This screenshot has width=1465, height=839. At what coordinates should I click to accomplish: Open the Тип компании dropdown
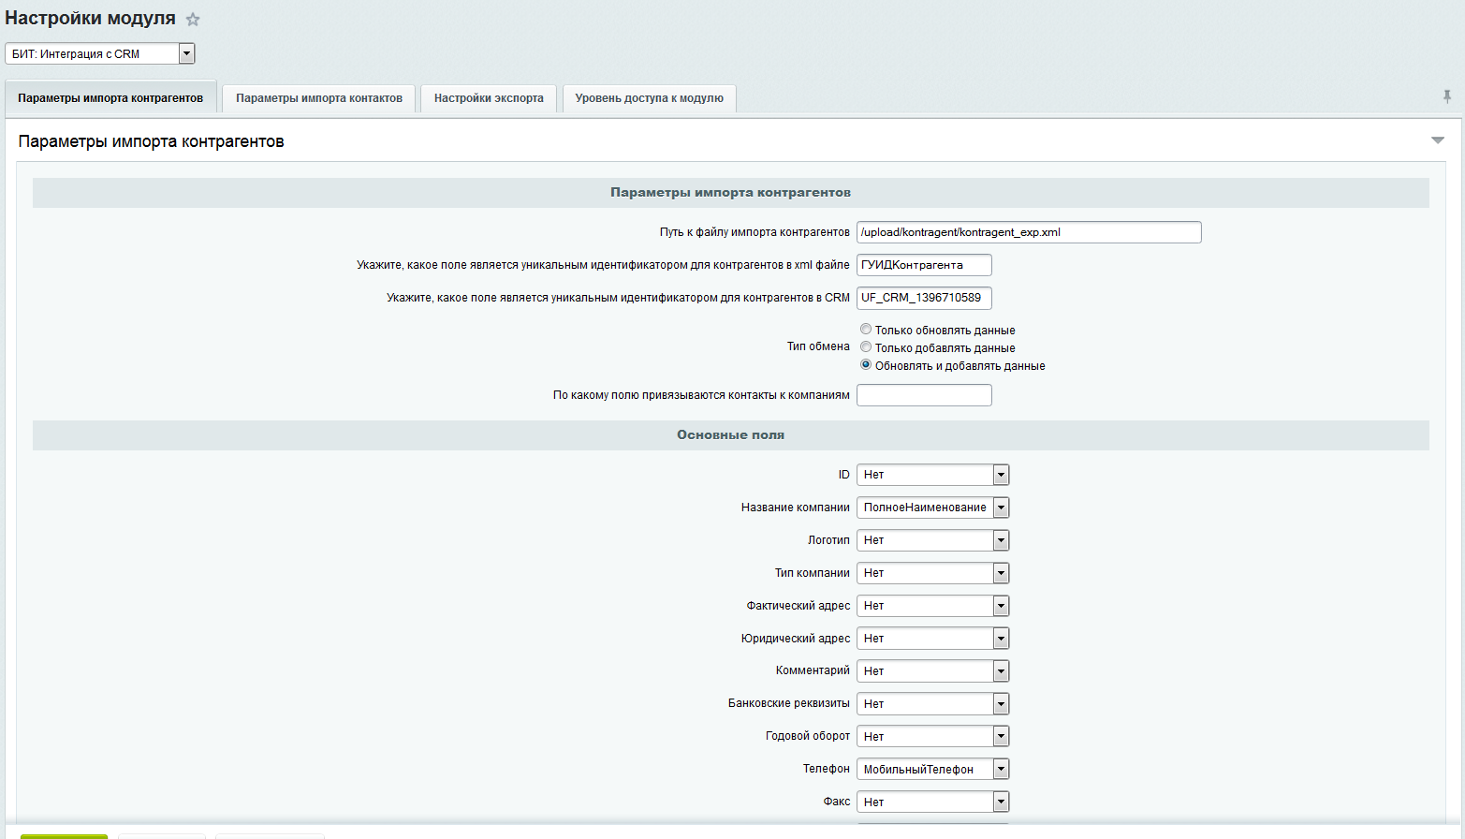(1000, 572)
